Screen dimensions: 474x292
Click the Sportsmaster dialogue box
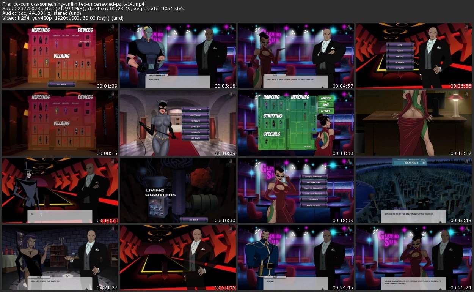pos(177,82)
